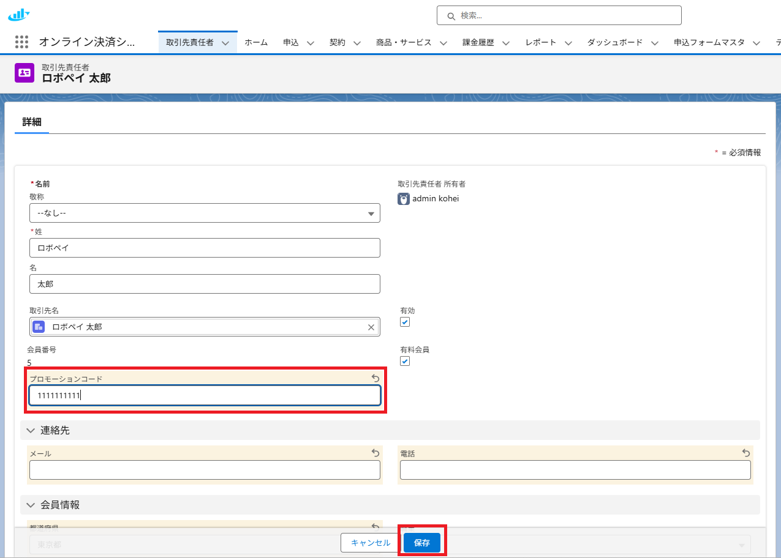Screen dimensions: 781x558
Task: Click the logo in the top-left corner
Action: pyautogui.click(x=18, y=14)
